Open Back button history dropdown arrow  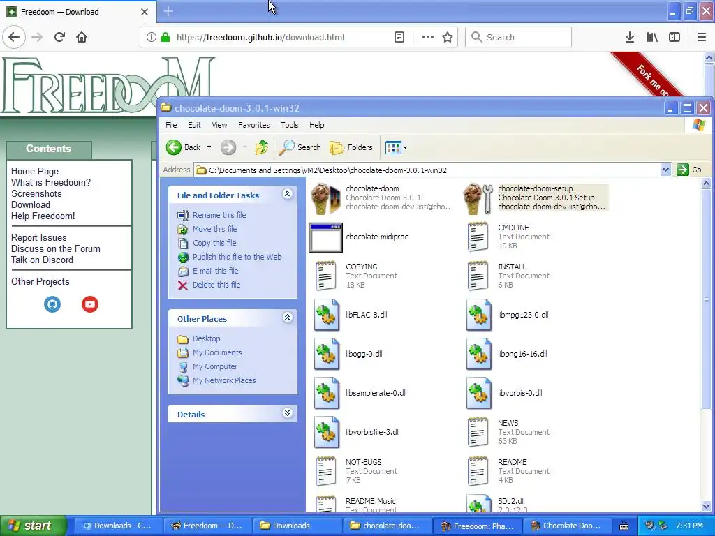pos(209,147)
